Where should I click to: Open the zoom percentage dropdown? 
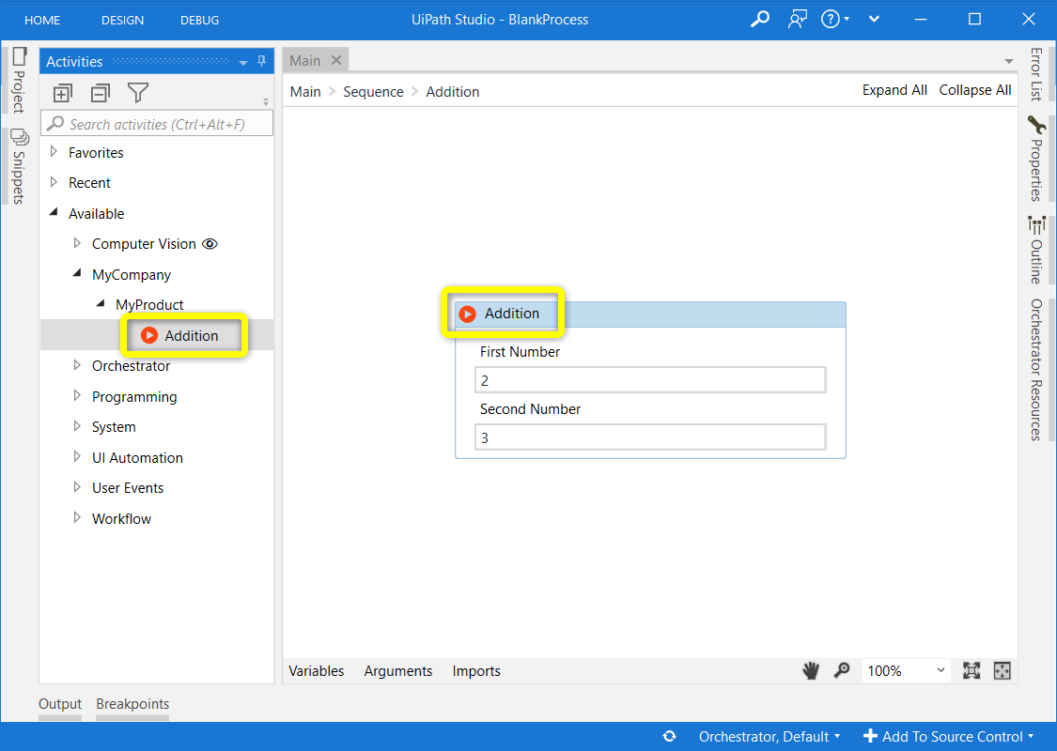[x=942, y=670]
